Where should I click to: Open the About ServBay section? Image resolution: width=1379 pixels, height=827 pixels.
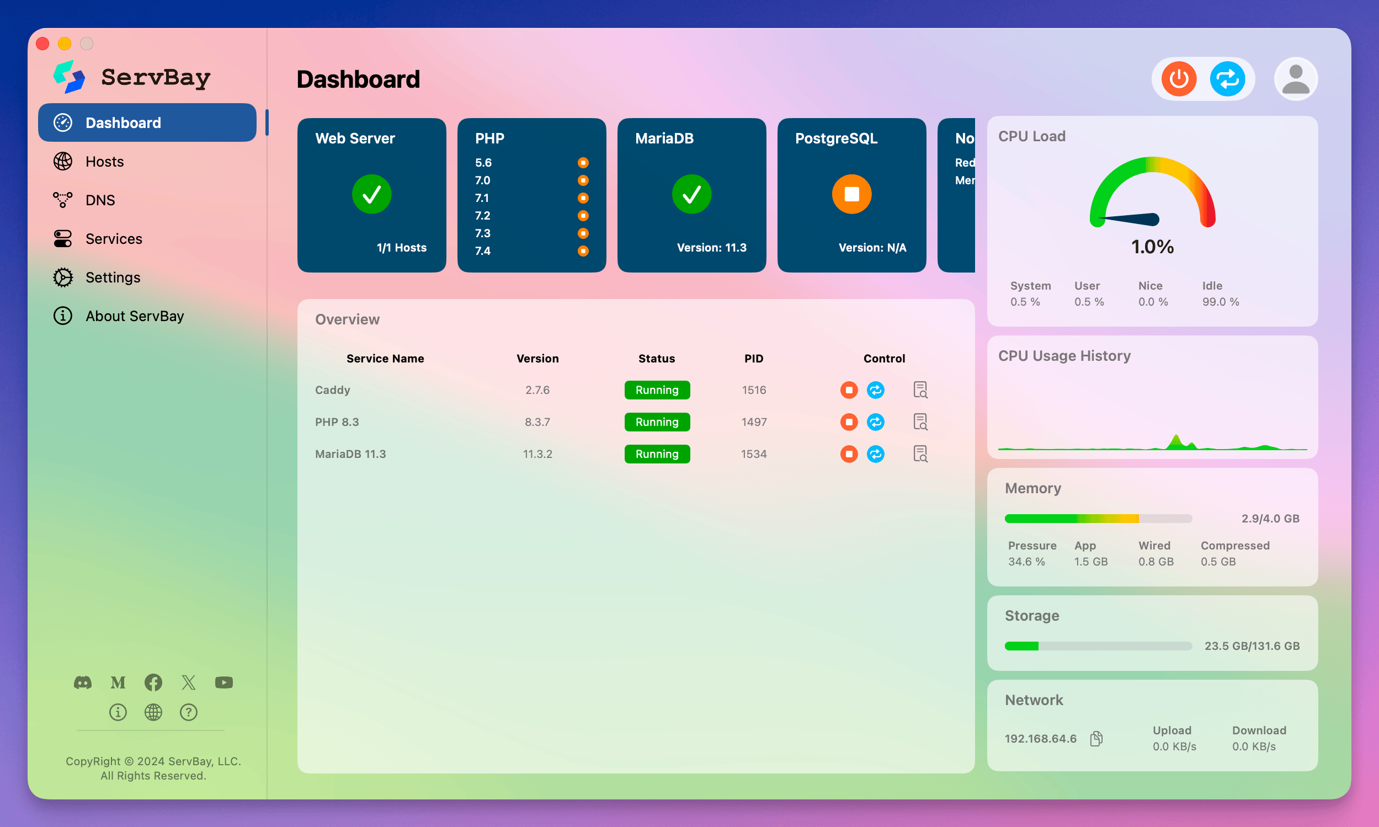tap(137, 315)
